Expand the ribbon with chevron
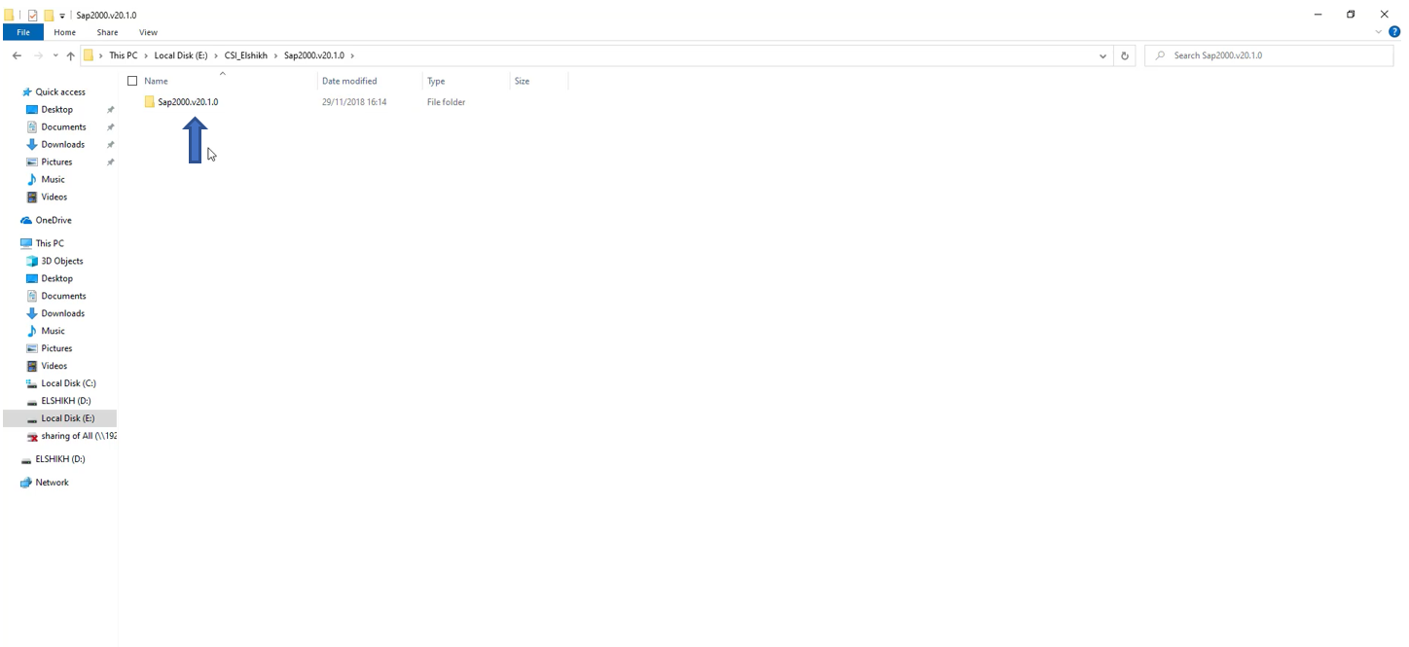1409x647 pixels. tap(1378, 32)
